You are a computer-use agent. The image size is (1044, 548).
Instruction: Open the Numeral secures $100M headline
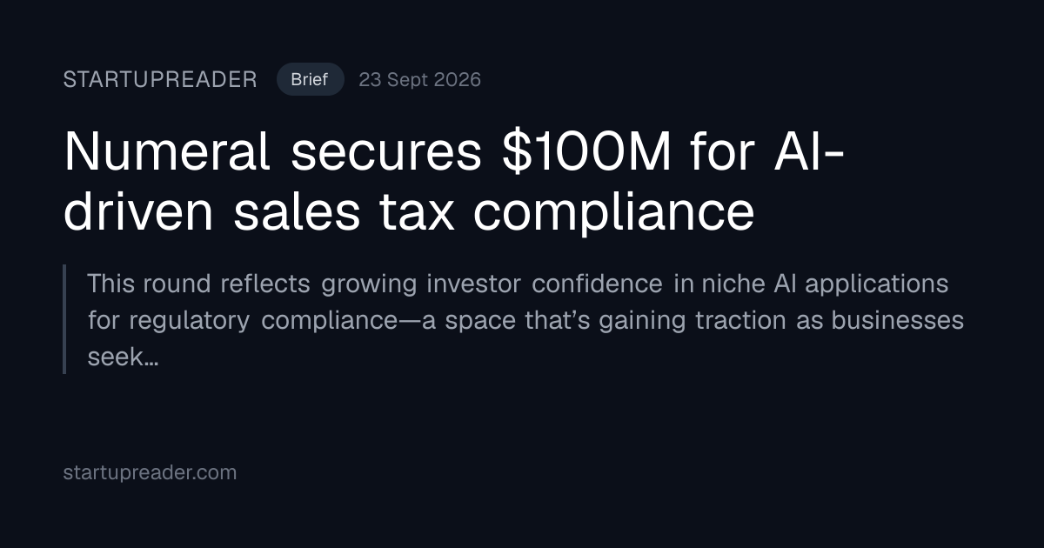[x=454, y=183]
